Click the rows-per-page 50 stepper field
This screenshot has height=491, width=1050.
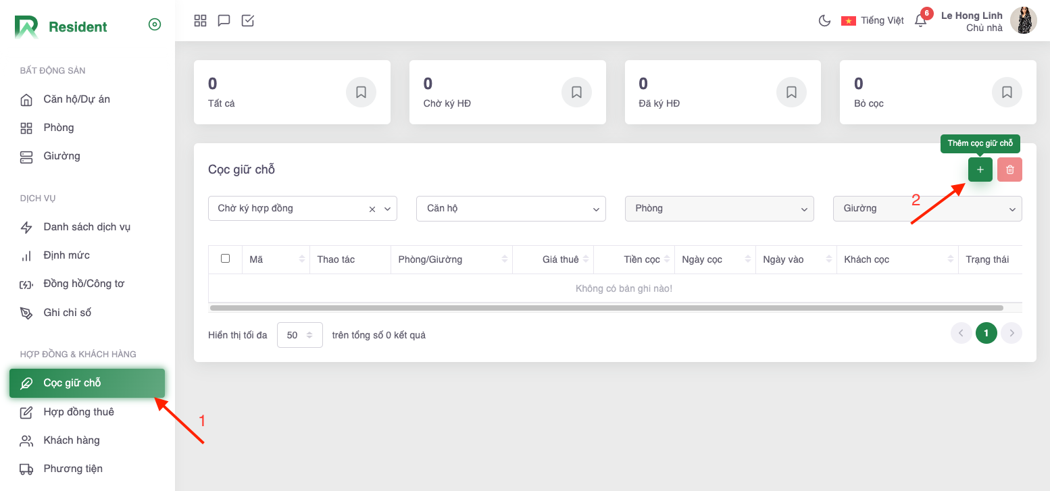coord(299,335)
